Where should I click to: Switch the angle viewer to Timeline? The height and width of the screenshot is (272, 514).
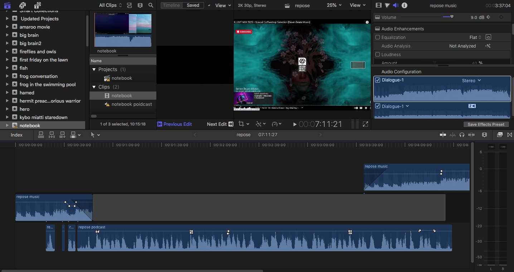pyautogui.click(x=171, y=5)
